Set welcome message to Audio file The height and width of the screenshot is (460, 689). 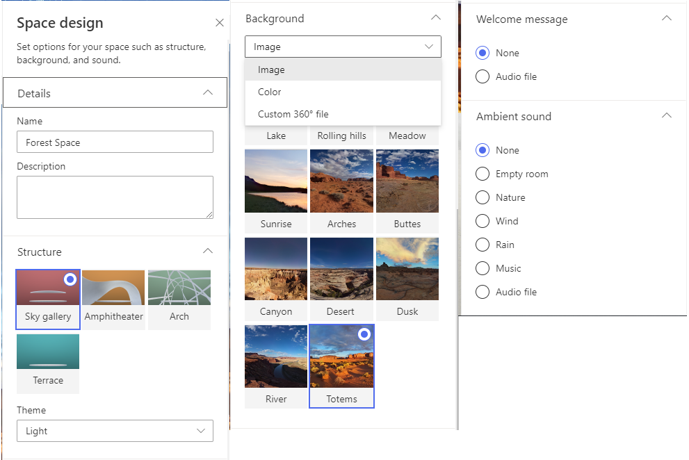click(483, 76)
